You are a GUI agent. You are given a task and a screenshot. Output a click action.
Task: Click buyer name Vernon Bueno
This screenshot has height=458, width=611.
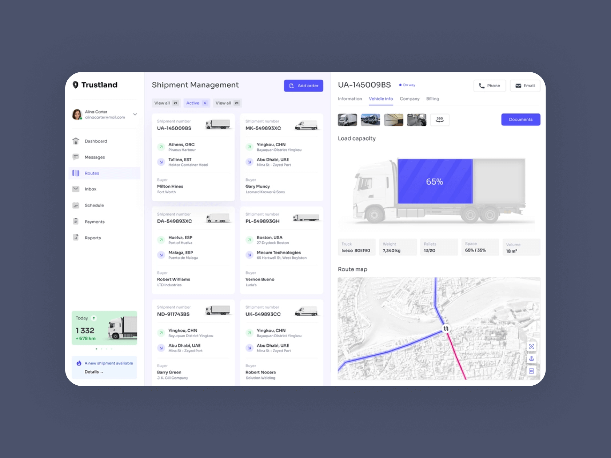[260, 280]
